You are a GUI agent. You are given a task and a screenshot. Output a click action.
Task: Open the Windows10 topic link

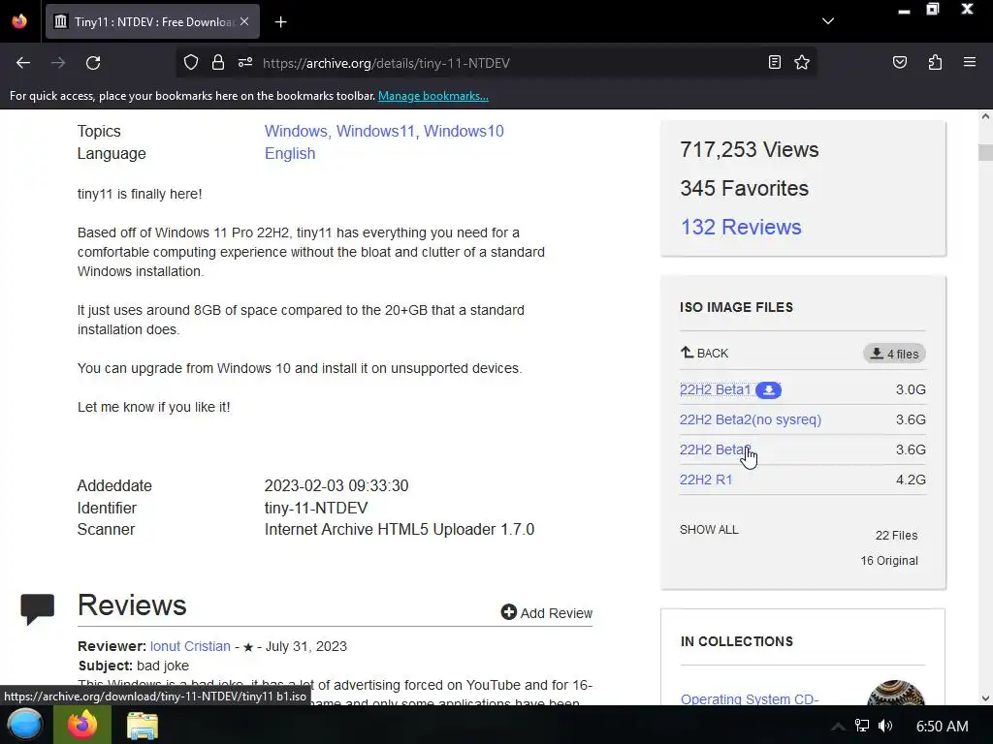click(464, 131)
